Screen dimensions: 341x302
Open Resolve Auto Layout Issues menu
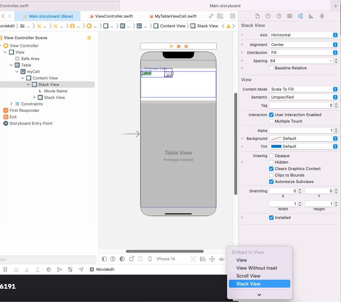pos(221,259)
